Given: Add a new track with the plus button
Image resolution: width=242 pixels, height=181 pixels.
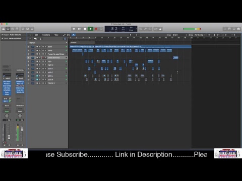Looking at the screenshot, I should (x=30, y=39).
